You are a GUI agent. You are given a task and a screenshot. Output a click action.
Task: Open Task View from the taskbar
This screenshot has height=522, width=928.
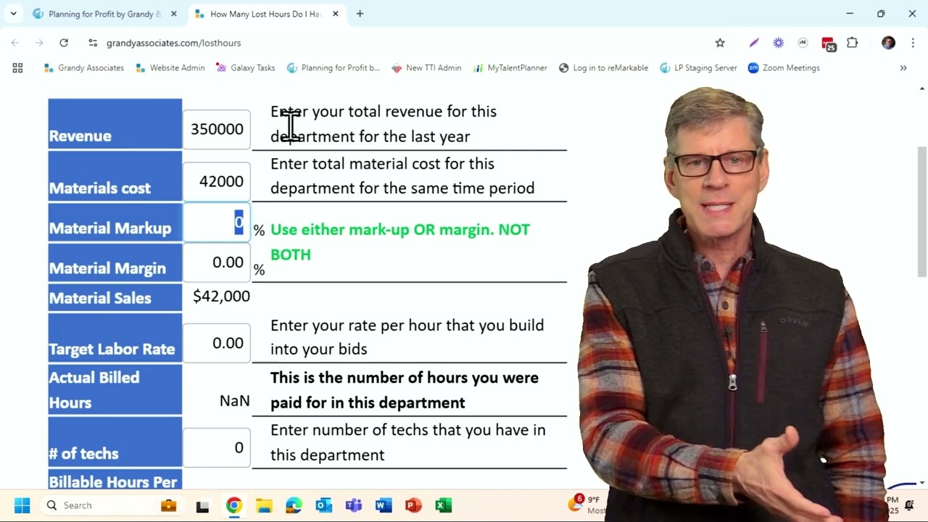(203, 505)
